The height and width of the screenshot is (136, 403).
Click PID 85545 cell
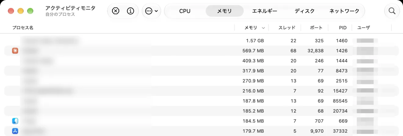pos(340,101)
